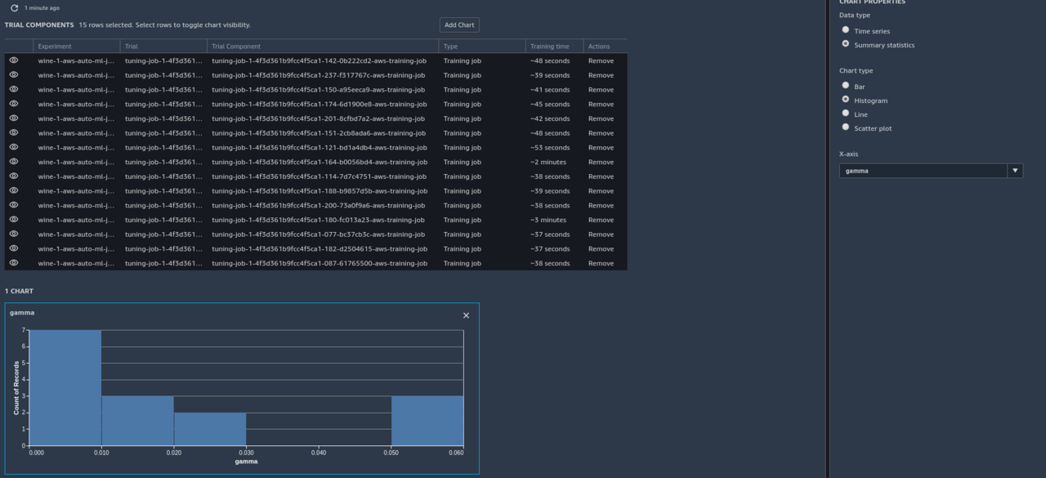Image resolution: width=1046 pixels, height=478 pixels.
Task: Switch chart type to Line
Action: tap(845, 114)
